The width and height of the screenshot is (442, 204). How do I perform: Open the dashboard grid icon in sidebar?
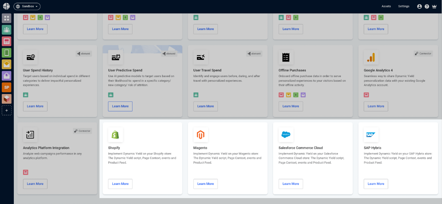7,18
